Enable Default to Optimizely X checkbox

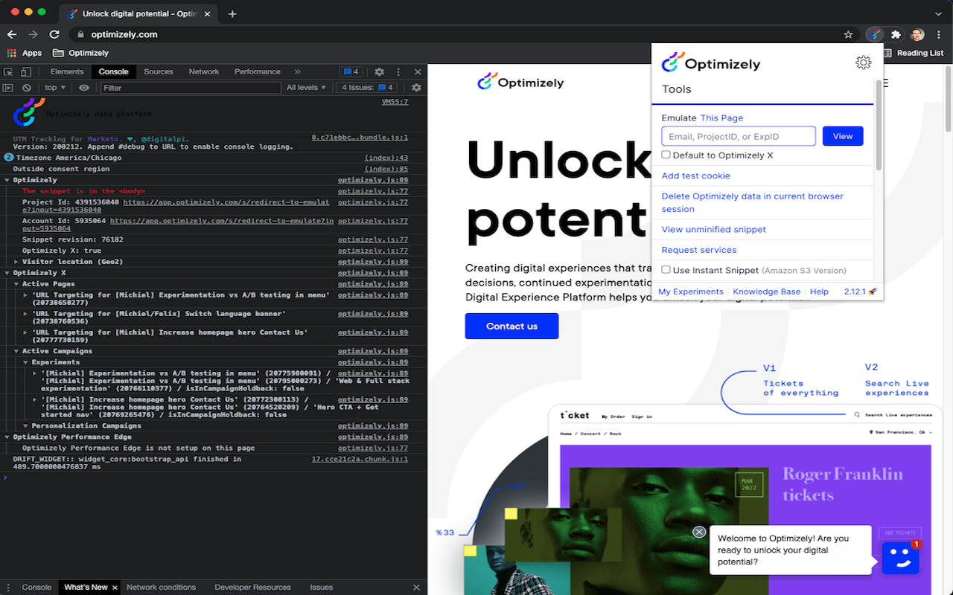(666, 155)
